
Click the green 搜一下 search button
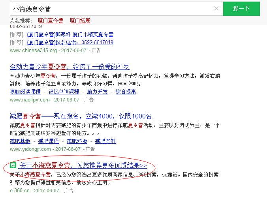(x=241, y=9)
